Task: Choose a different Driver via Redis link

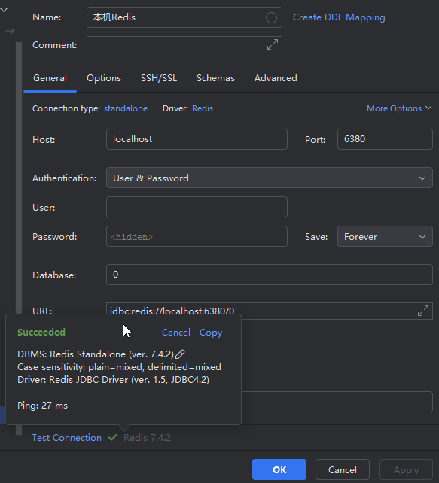Action: click(x=203, y=108)
